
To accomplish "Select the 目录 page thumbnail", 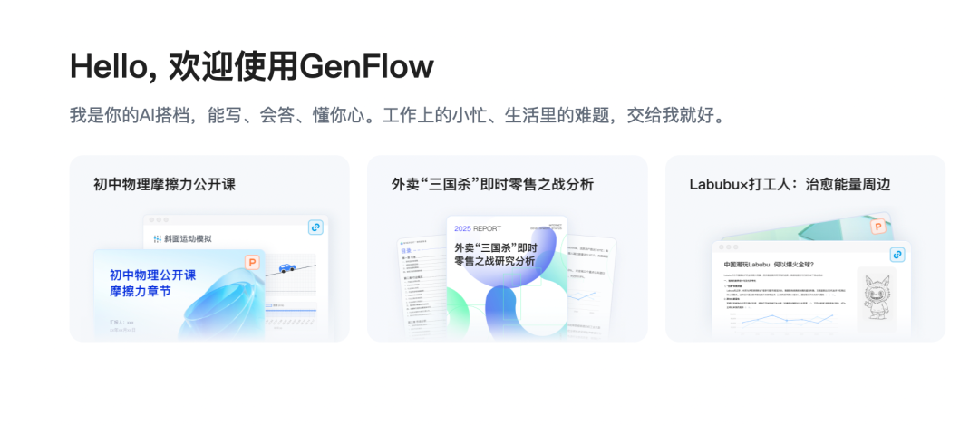I will click(421, 289).
